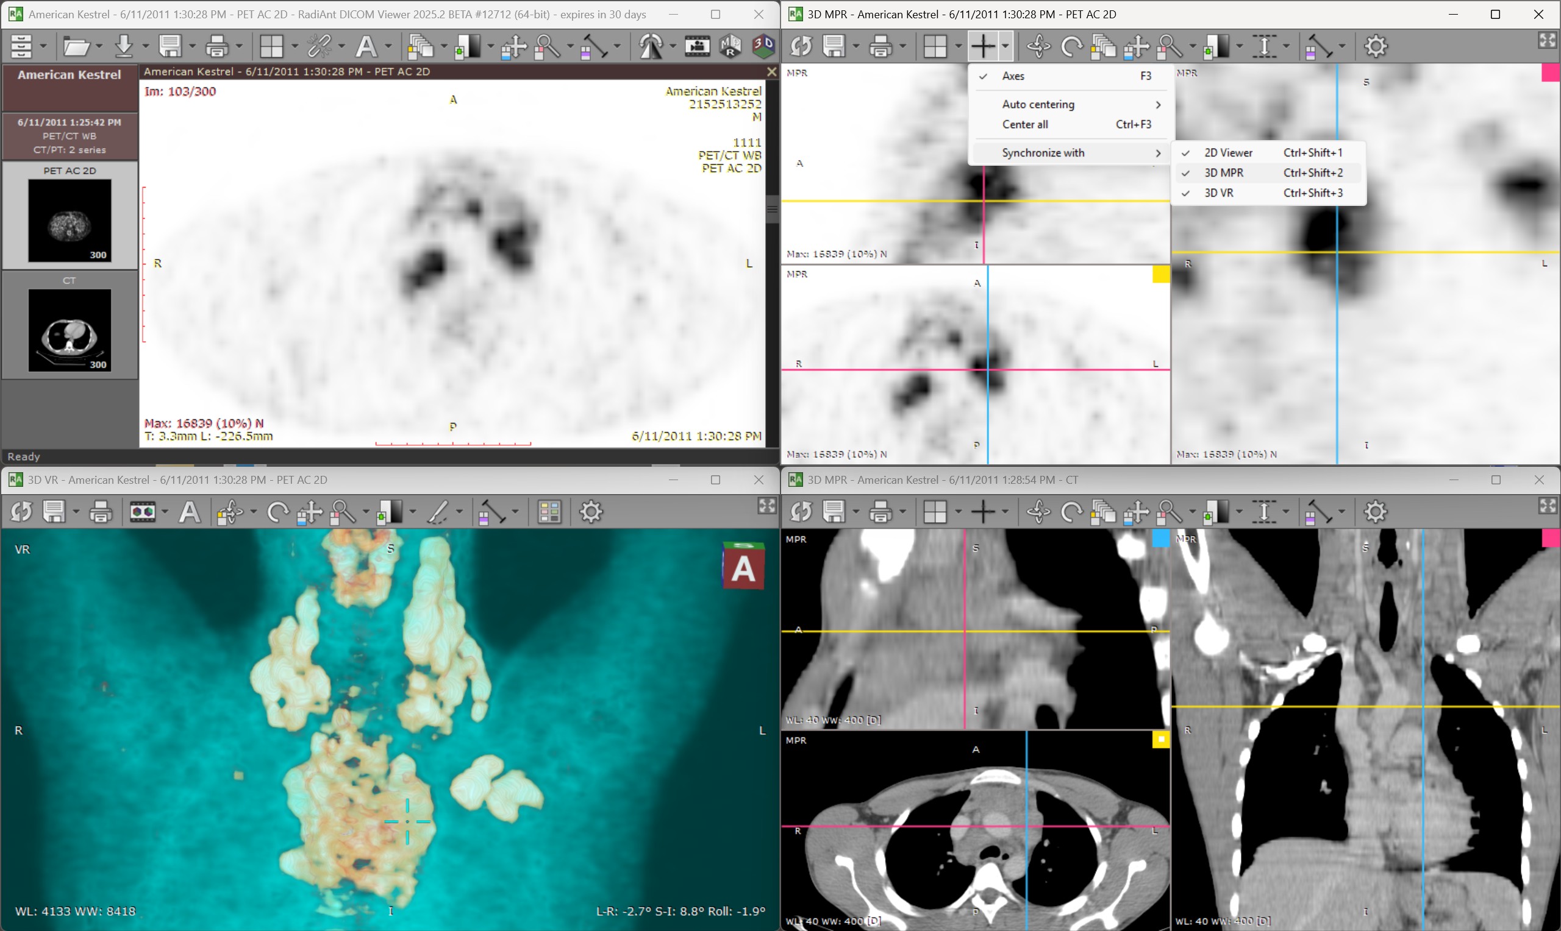The height and width of the screenshot is (931, 1561).
Task: Expand the save dropdown arrow in 2D viewer toolbar
Action: coord(192,46)
